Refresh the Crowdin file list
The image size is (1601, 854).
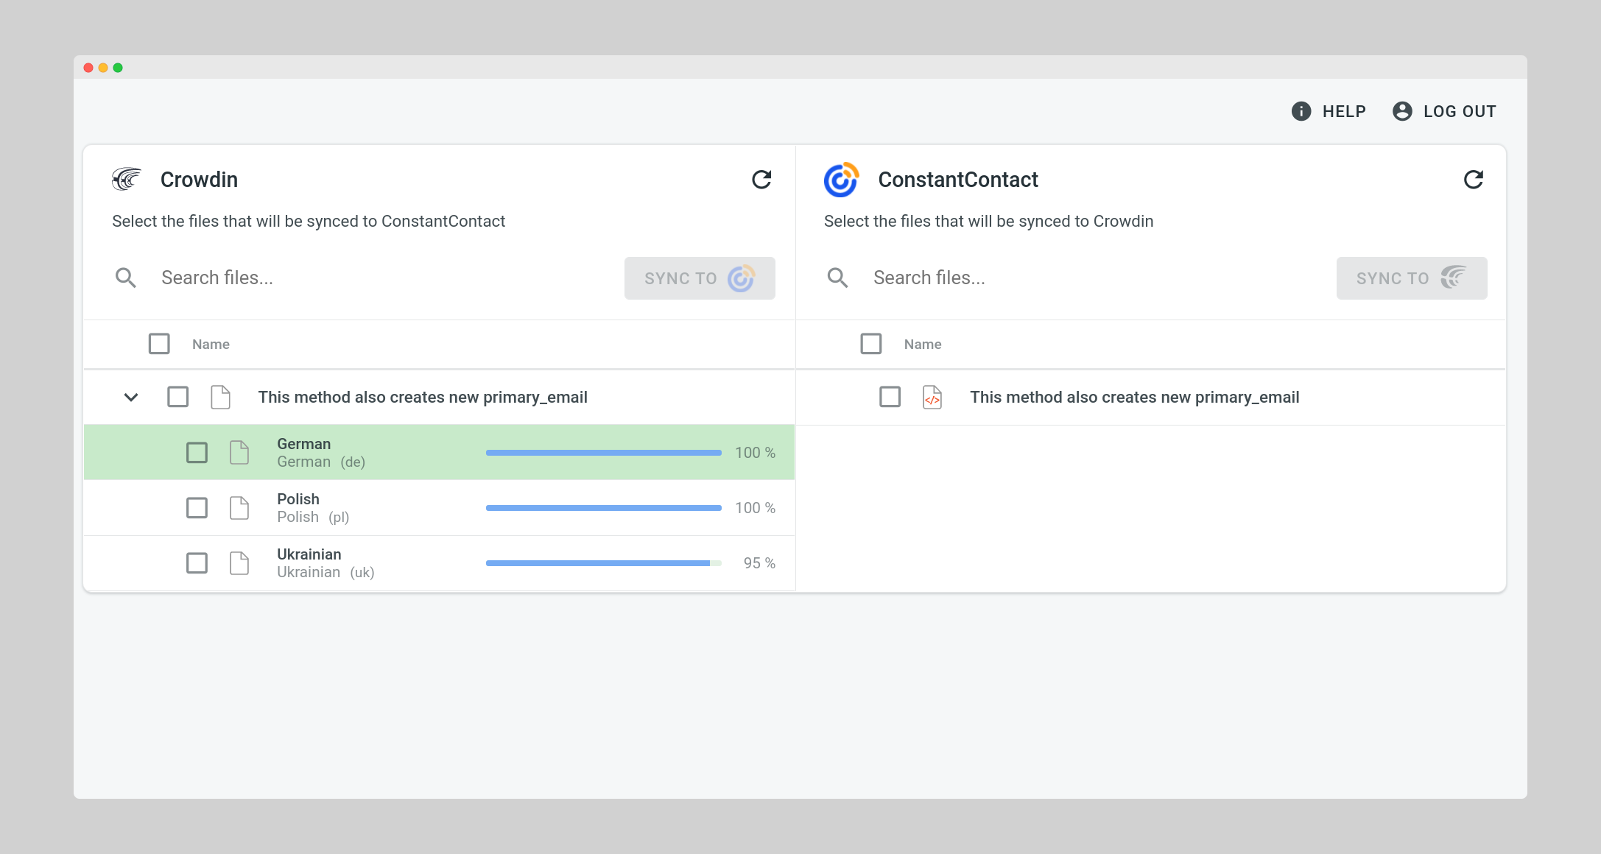click(x=761, y=180)
